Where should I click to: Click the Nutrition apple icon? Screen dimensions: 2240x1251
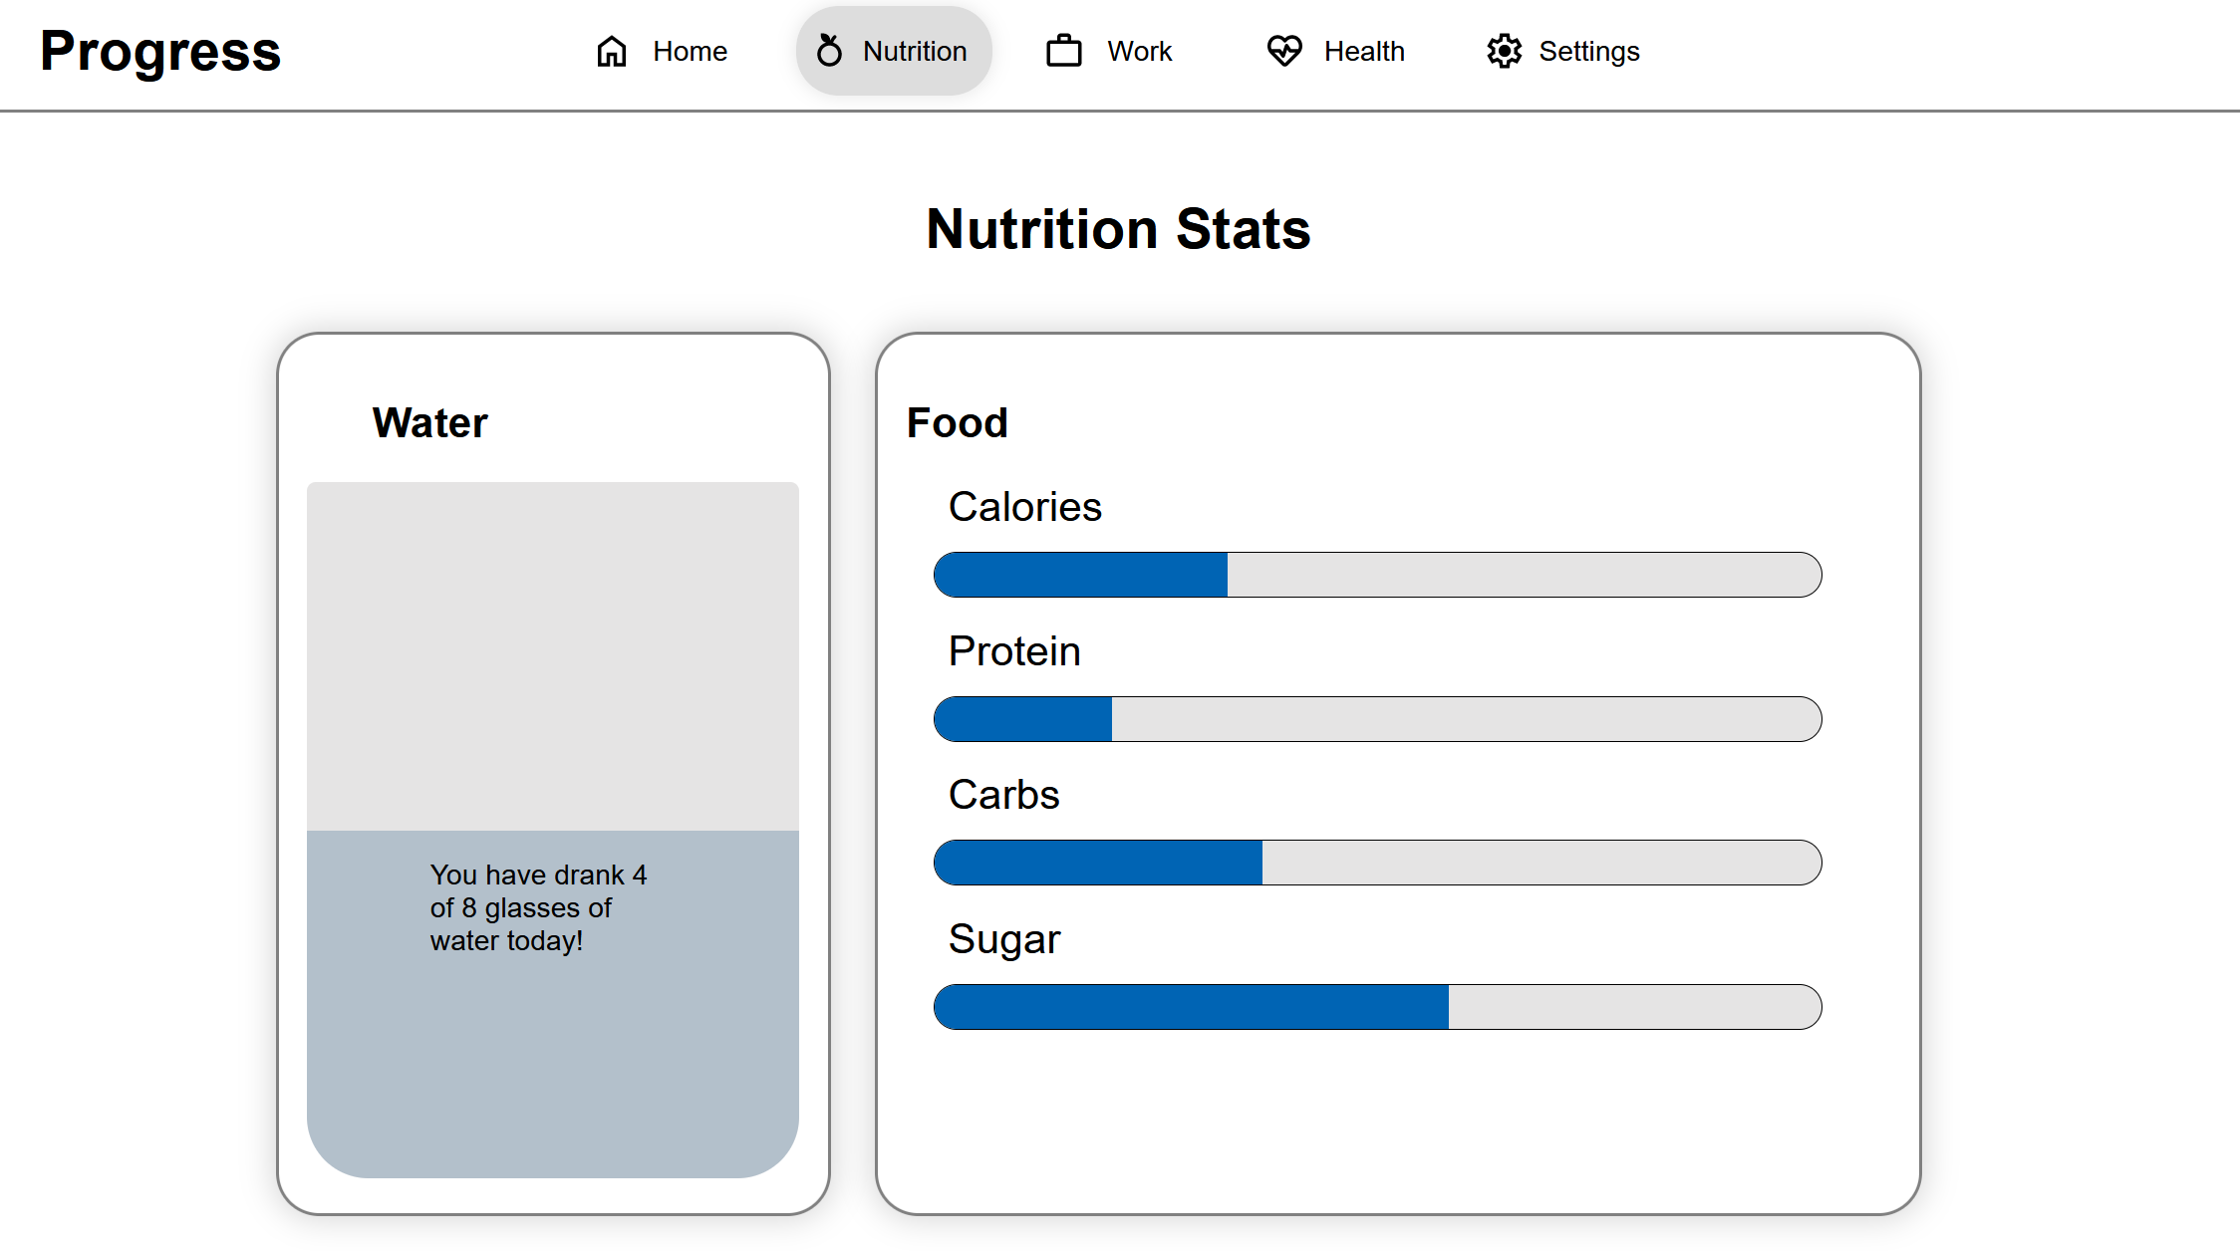(829, 50)
